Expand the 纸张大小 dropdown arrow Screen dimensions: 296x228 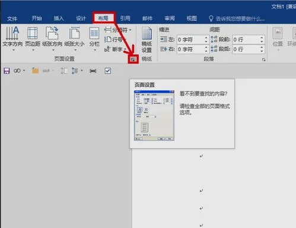pyautogui.click(x=75, y=50)
